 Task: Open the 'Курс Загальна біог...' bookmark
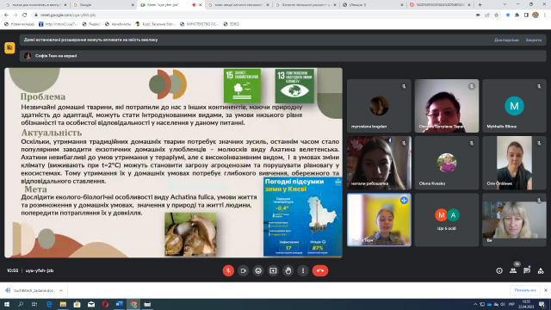click(x=155, y=24)
